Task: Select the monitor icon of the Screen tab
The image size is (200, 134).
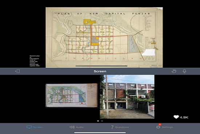Action: point(29,127)
